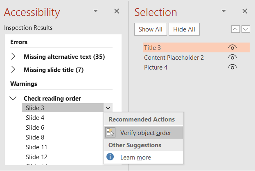Click Missing alternative text (35) label
This screenshot has width=255, height=171.
pos(64,57)
